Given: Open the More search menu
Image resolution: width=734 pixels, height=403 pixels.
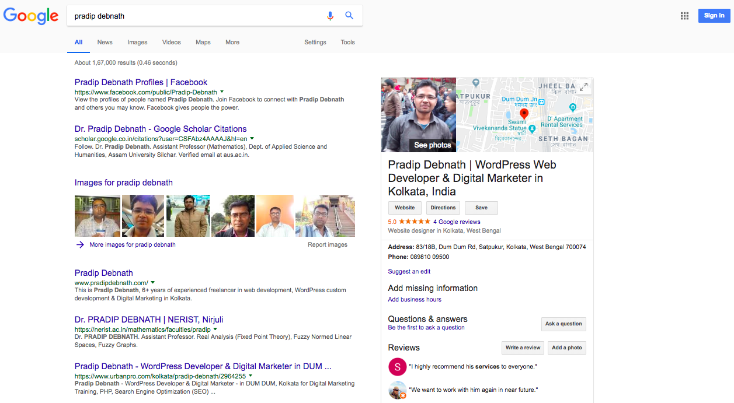Looking at the screenshot, I should click(232, 42).
